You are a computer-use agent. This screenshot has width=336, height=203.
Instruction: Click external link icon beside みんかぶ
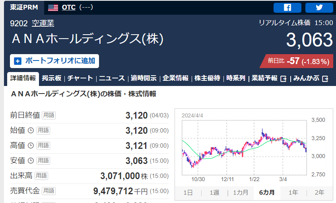click(x=325, y=79)
